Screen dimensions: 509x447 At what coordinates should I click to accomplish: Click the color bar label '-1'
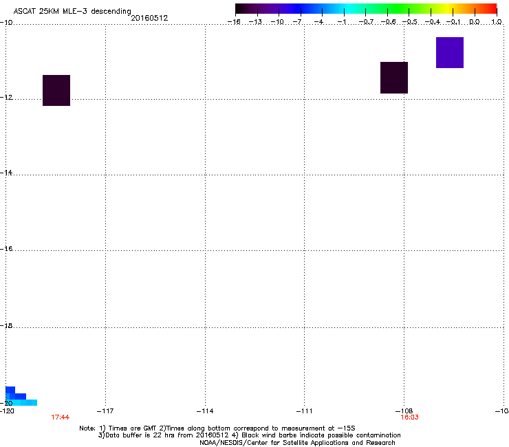pyautogui.click(x=341, y=22)
